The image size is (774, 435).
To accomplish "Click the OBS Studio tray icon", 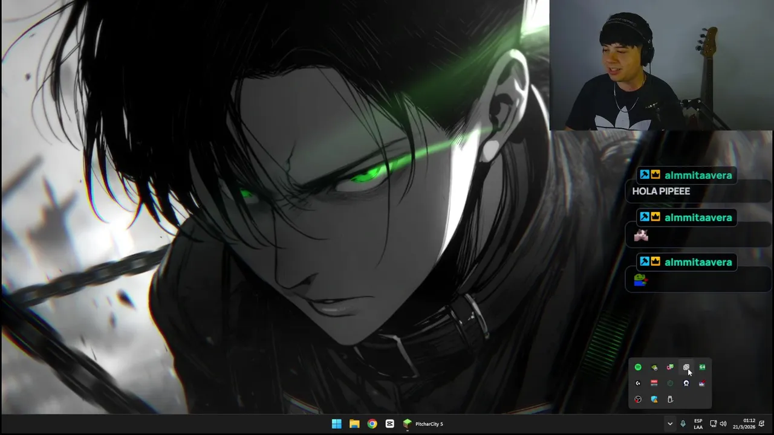I will 638,399.
